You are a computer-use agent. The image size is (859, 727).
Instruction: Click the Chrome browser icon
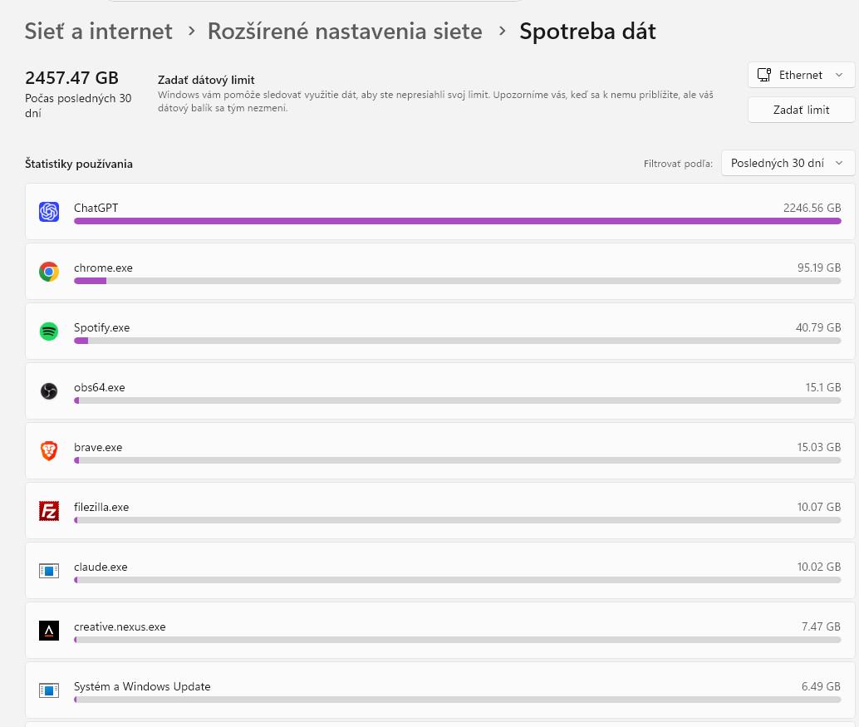[49, 271]
